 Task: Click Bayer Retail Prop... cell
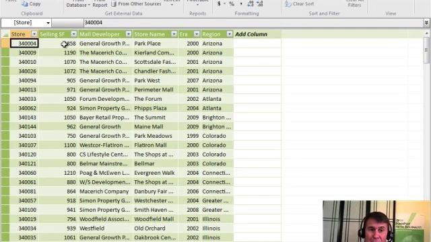point(105,118)
